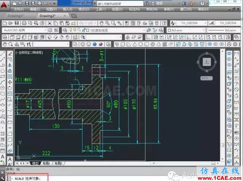This screenshot has width=243, height=181.
Task: Toggle layer lock padlock icon
Action: [x=84, y=30]
